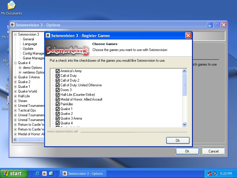
Task: Launch Internet Explorer from quick launch
Action: 38,174
